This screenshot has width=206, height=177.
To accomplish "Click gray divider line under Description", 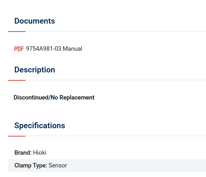I will (x=116, y=80).
